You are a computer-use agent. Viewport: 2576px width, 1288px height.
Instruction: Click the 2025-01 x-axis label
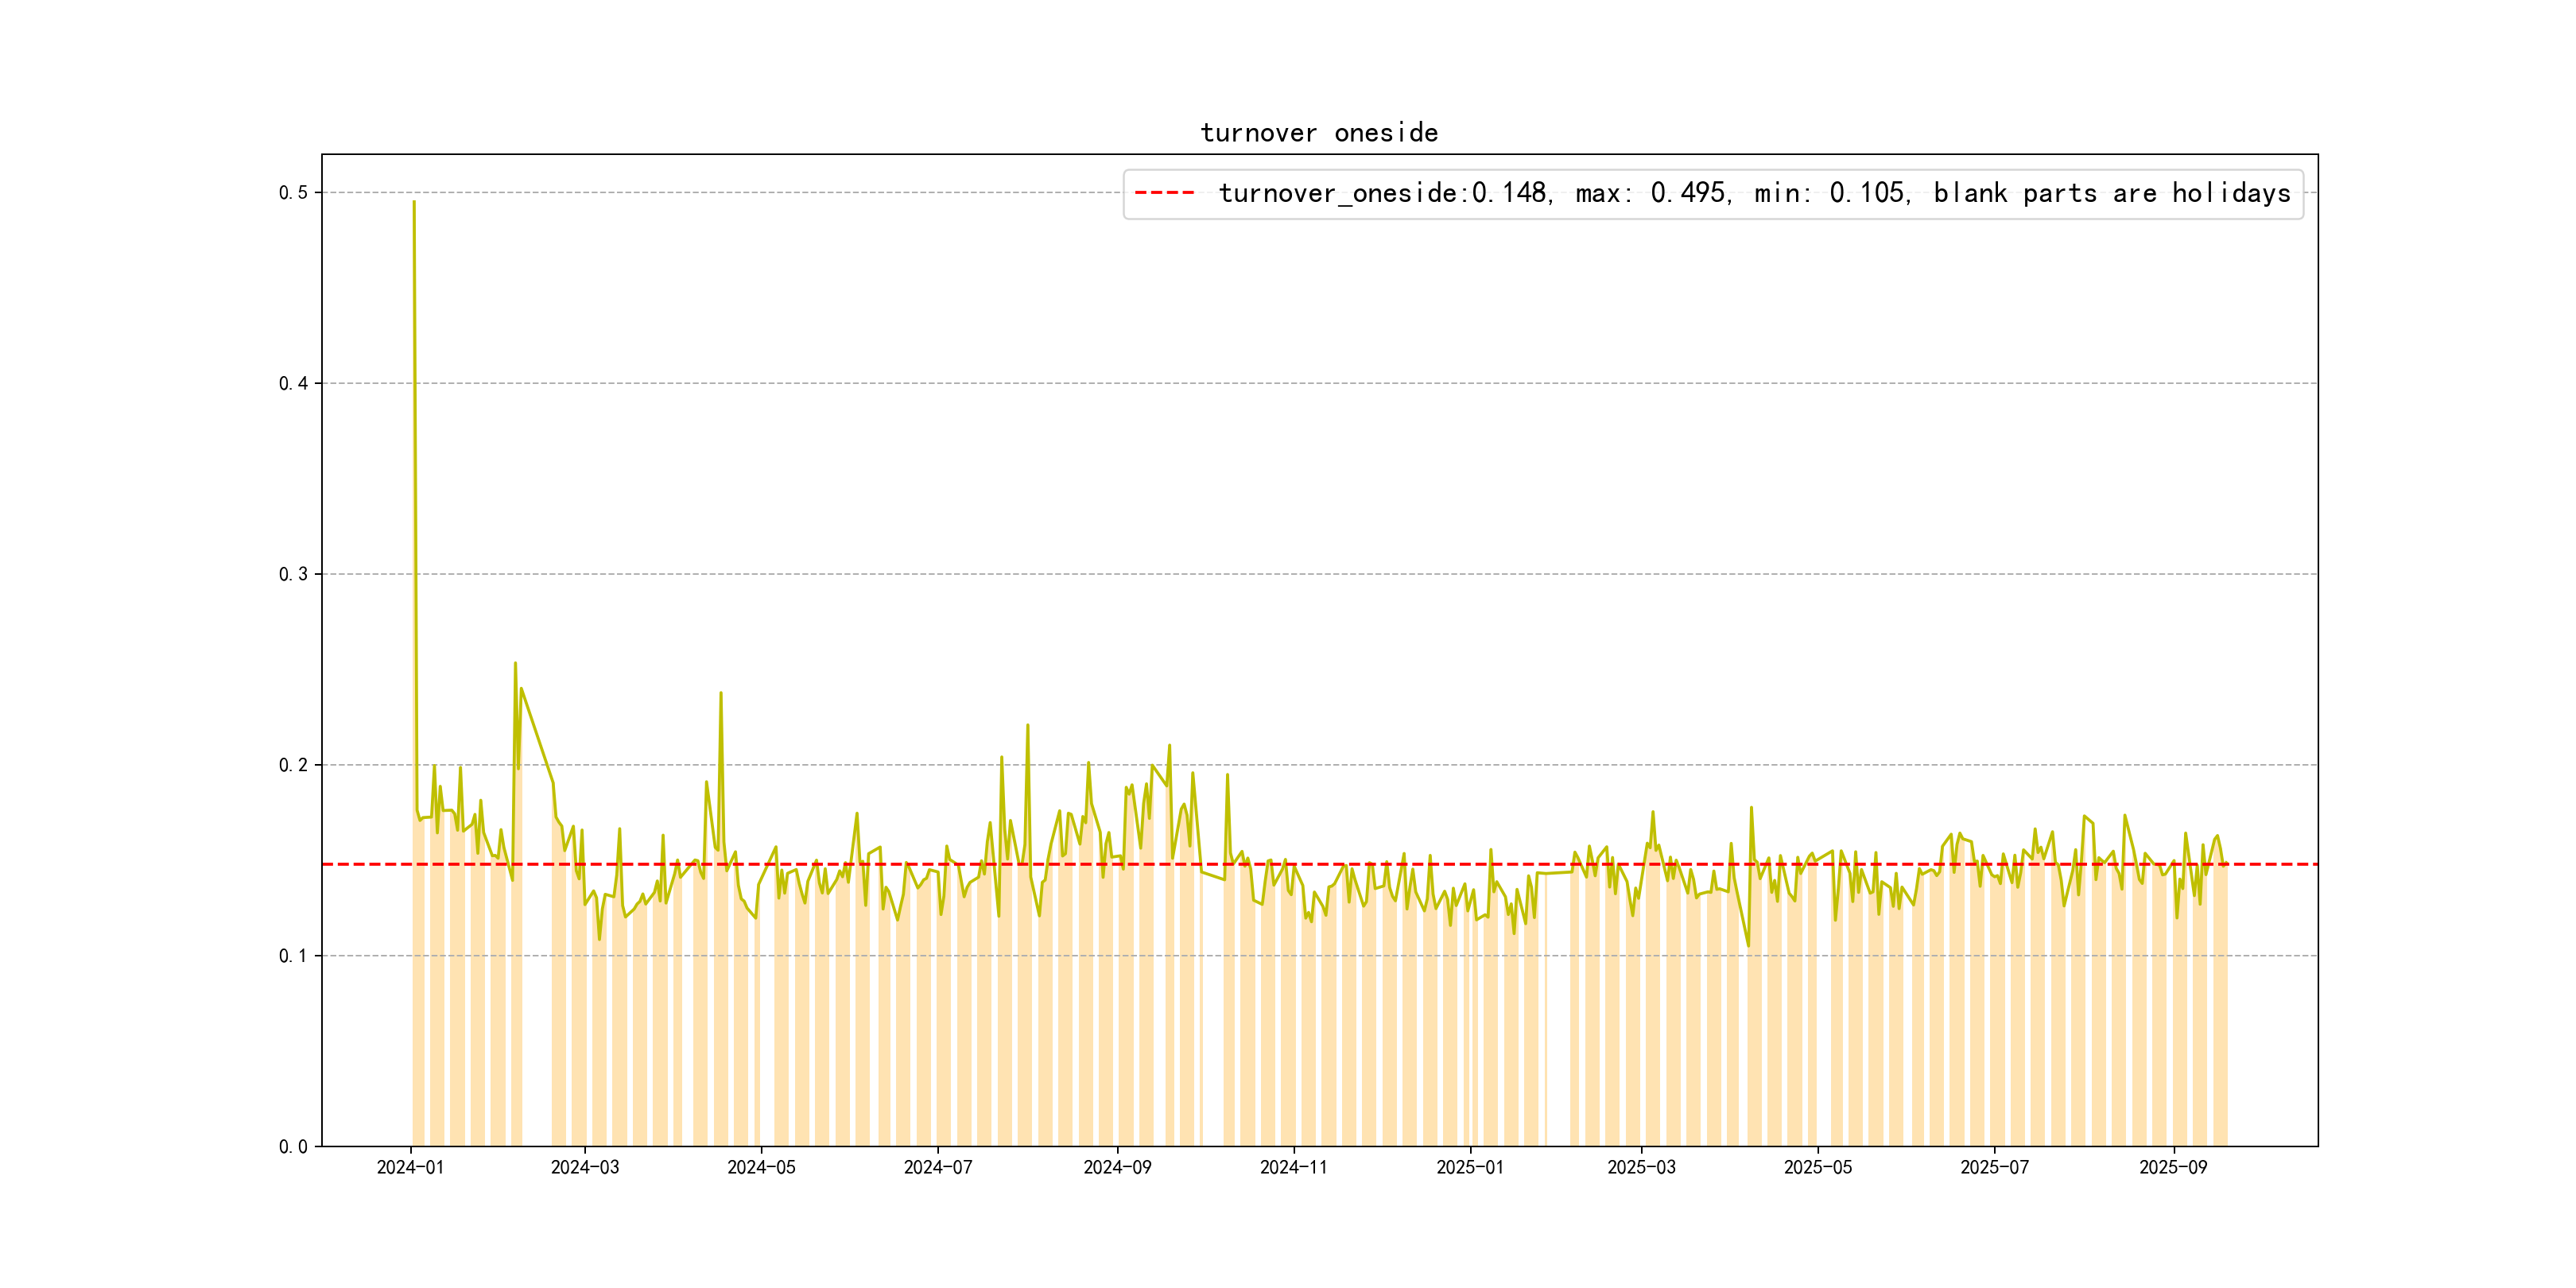click(x=1470, y=1168)
